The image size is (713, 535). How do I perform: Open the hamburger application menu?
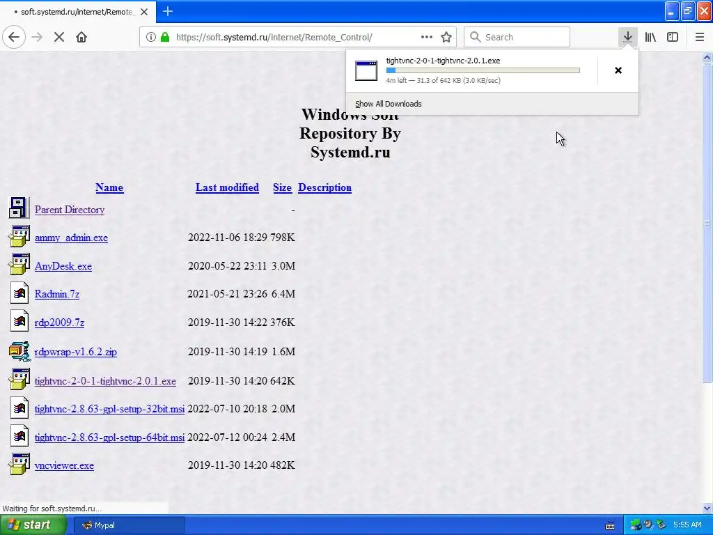tap(699, 37)
